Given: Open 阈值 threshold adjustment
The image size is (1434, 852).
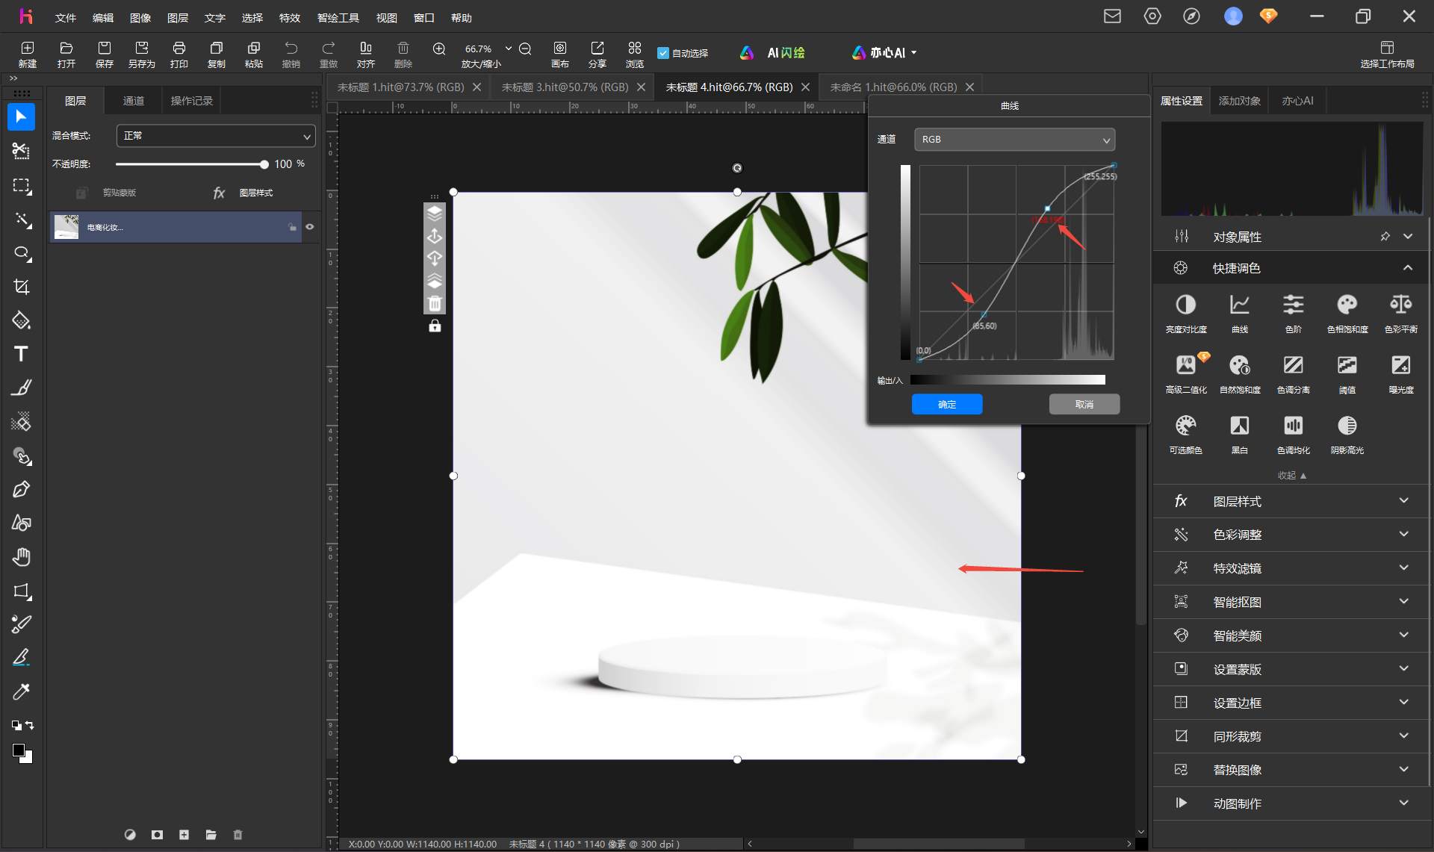Looking at the screenshot, I should click(1347, 373).
